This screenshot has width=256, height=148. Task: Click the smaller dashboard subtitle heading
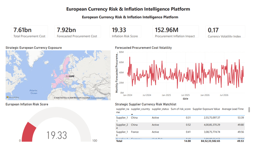click(130, 17)
